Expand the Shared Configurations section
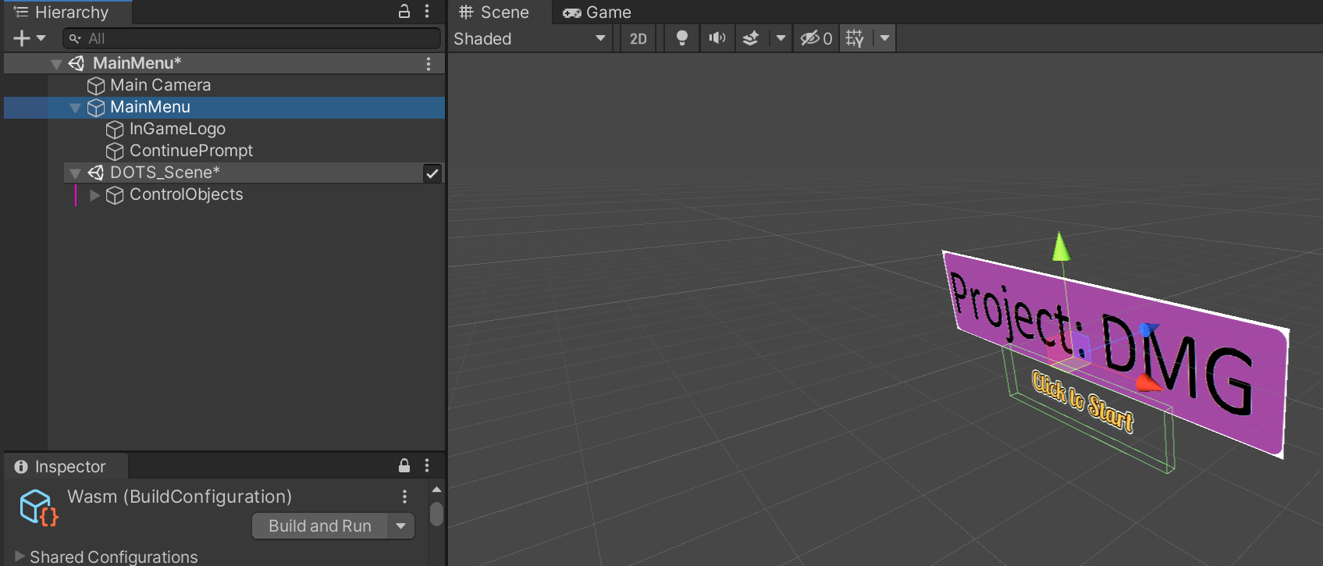The width and height of the screenshot is (1323, 566). (20, 557)
